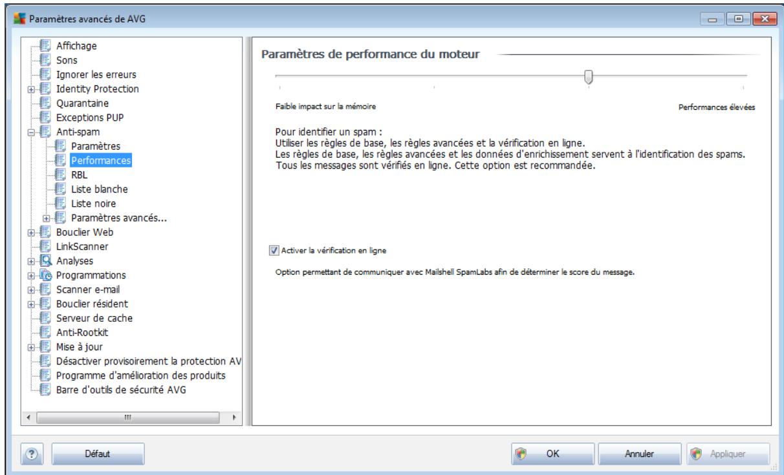Viewport: 784px width, 475px height.
Task: Open the Affichage settings
Action: point(76,47)
